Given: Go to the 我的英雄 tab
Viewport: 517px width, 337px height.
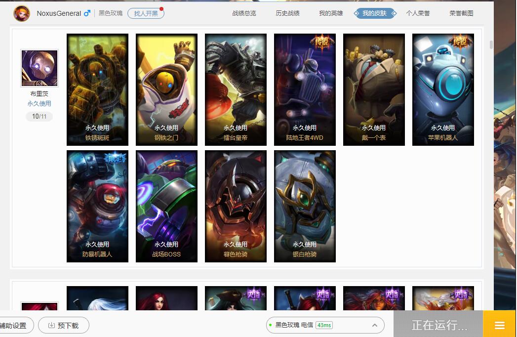Looking at the screenshot, I should pos(331,13).
